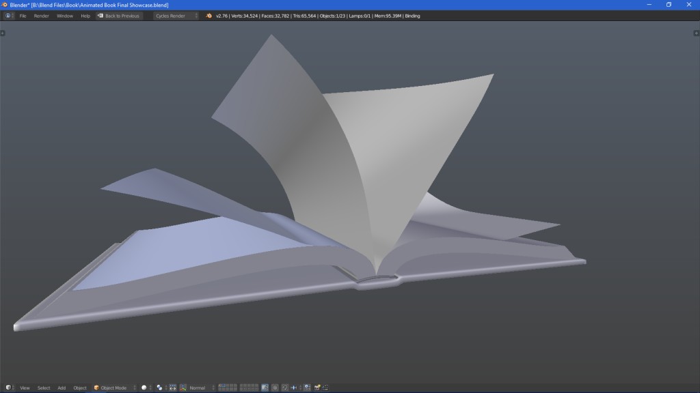The image size is (700, 393).
Task: Click the OpenGL render camera icon
Action: (x=317, y=387)
